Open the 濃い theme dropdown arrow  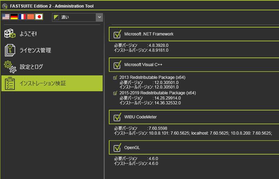[99, 17]
